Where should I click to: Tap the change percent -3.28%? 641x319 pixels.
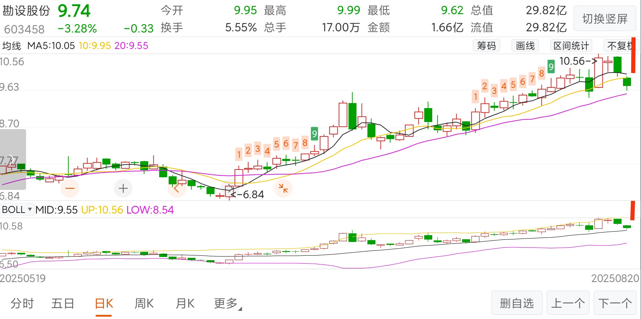pyautogui.click(x=77, y=29)
